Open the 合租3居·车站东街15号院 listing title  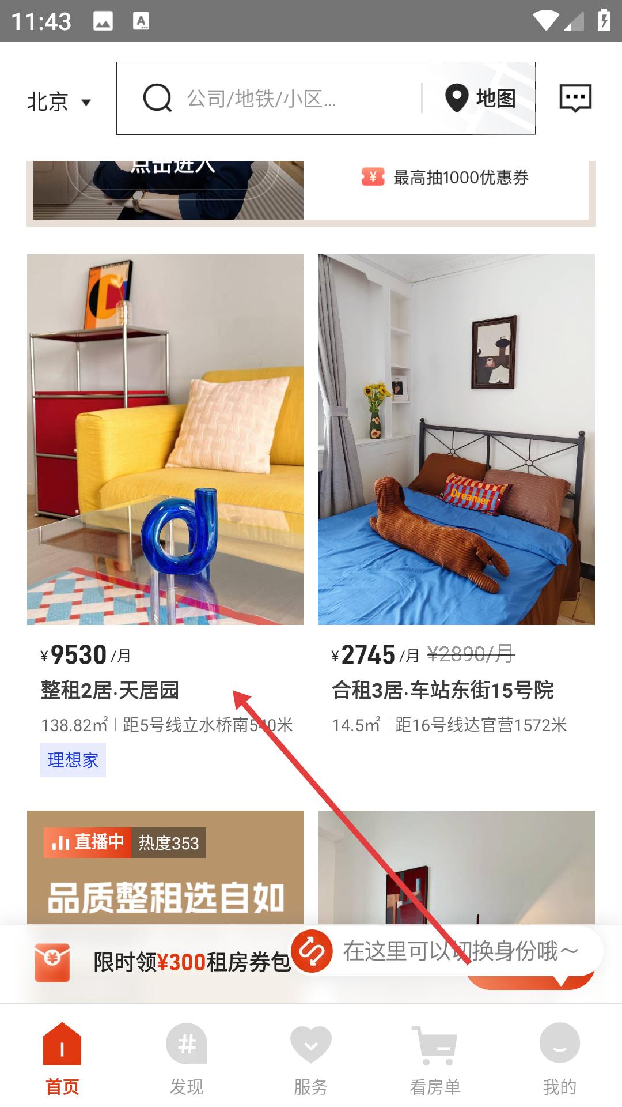(443, 690)
